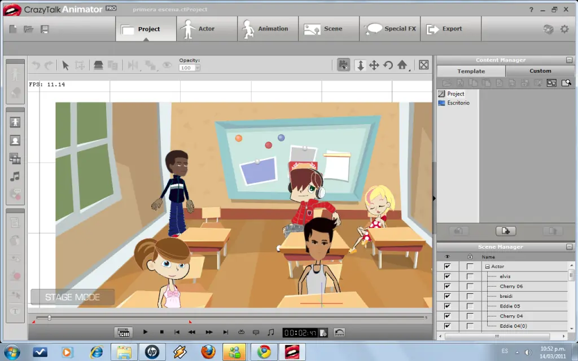Screen dimensions: 578x361
Task: Toggle visibility checkbox for Actor group
Action: (447, 266)
